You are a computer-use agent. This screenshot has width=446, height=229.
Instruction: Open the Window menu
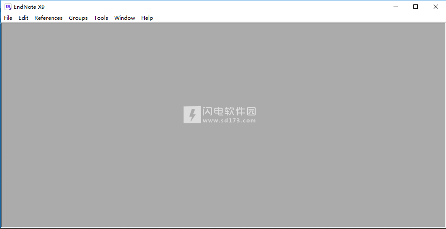tap(124, 18)
